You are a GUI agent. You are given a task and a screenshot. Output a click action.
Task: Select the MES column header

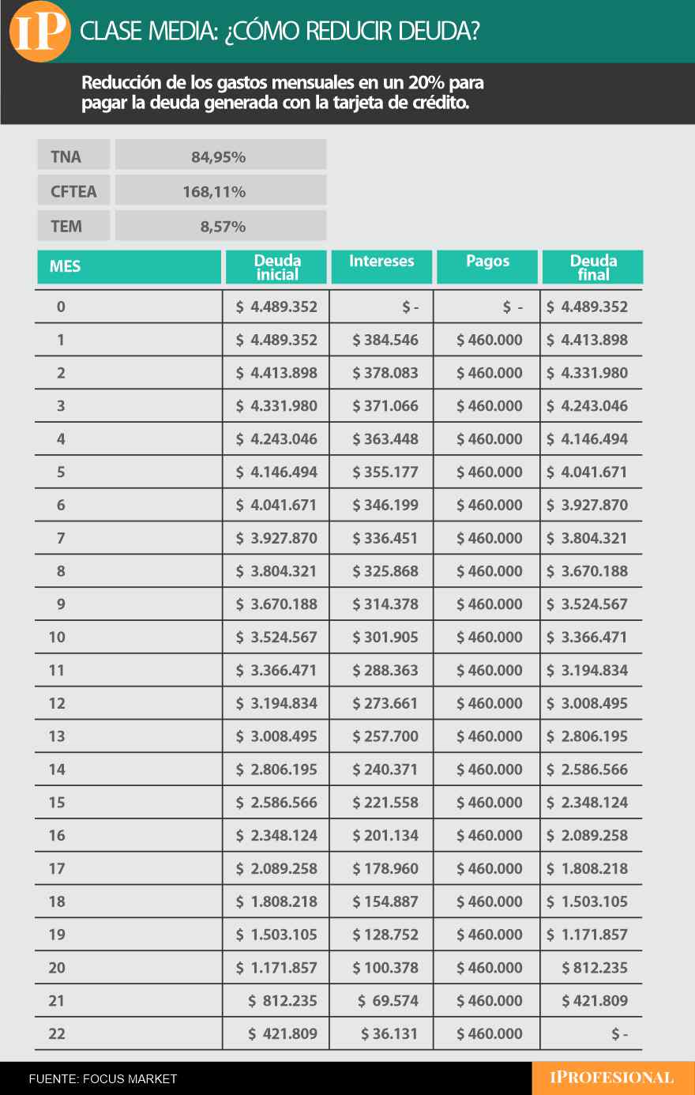coord(129,267)
